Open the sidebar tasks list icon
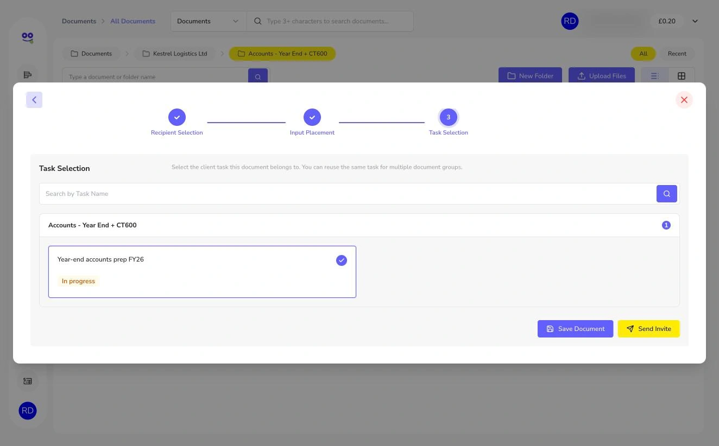This screenshot has height=446, width=719. click(28, 75)
